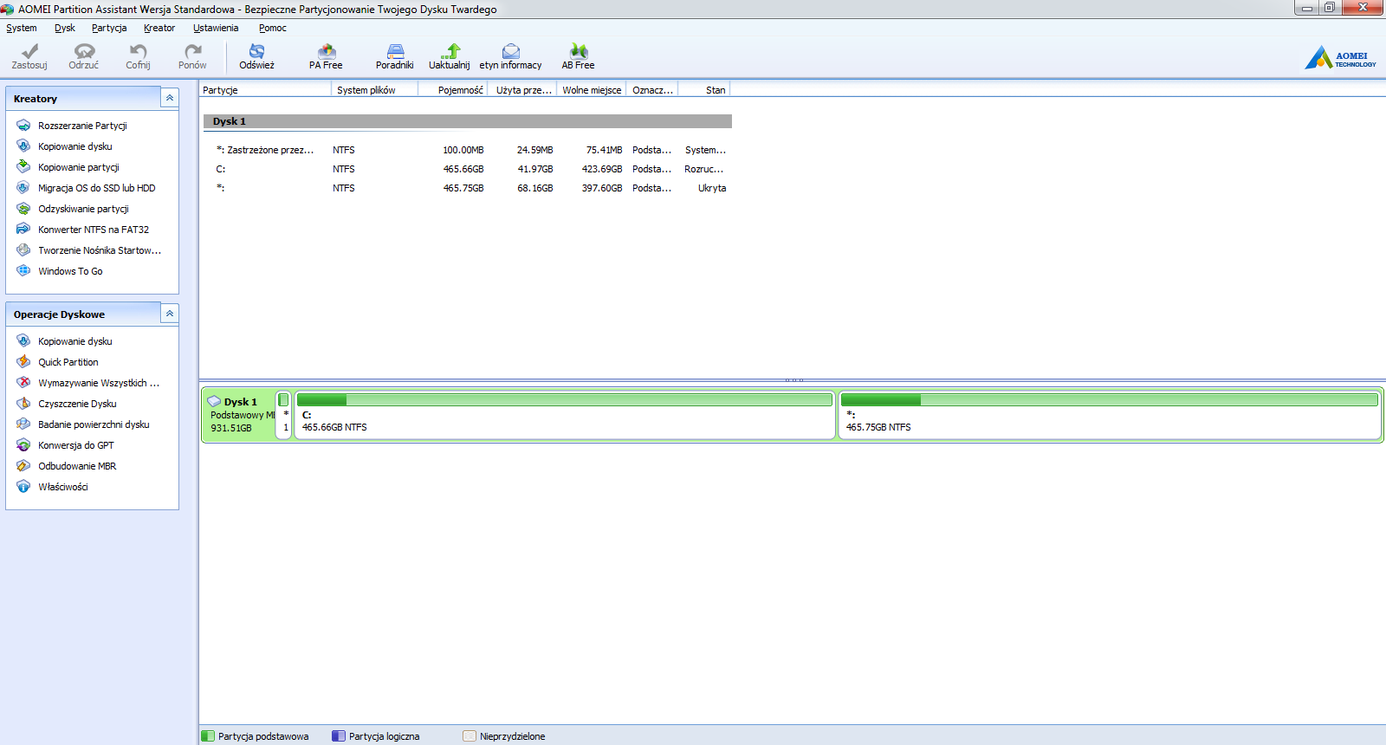1386x745 pixels.
Task: Click the Partycja podstawowa green legend swatch
Action: (208, 736)
